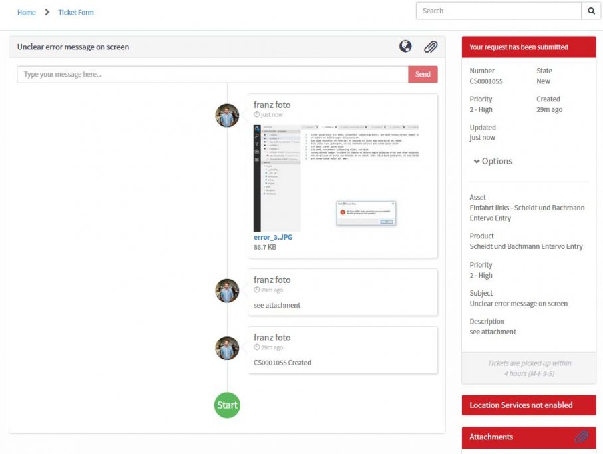
Task: Click Product value 'Scheidt und Bachmann Entervo Entry'
Action: 526,246
